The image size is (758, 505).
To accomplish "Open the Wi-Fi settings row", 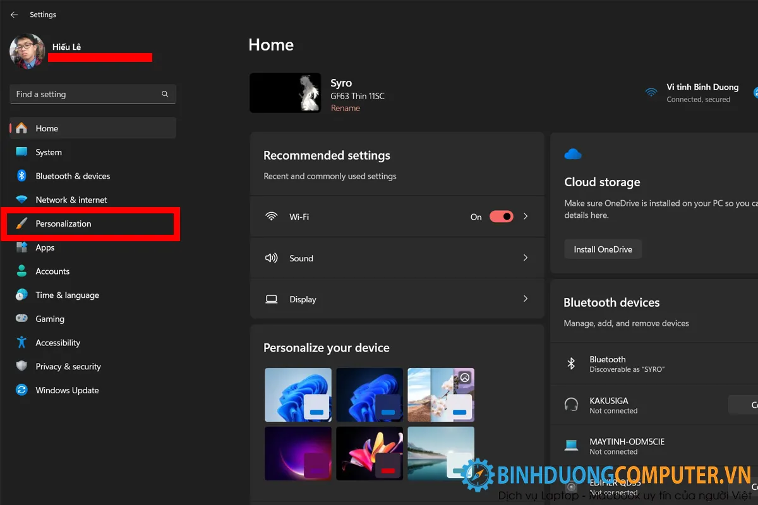I will tap(525, 217).
